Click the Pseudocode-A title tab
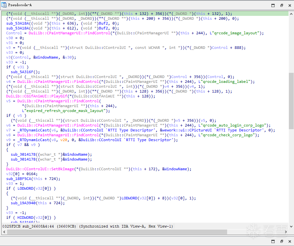 [20, 5]
